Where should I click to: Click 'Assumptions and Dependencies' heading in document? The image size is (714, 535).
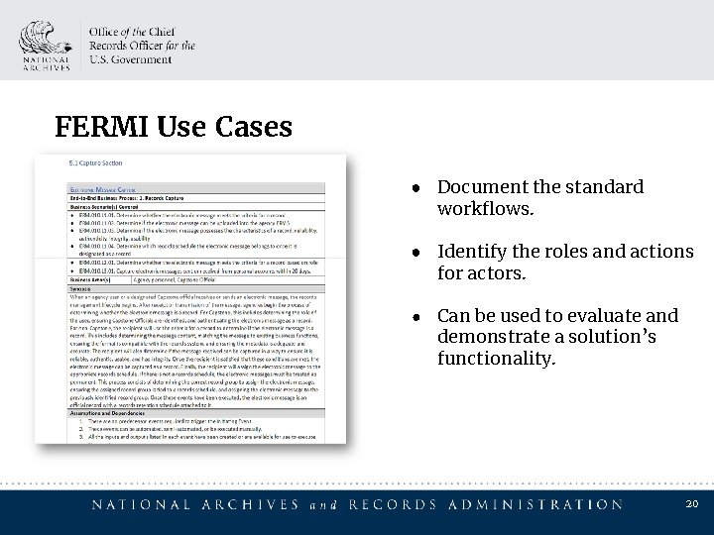pos(107,413)
